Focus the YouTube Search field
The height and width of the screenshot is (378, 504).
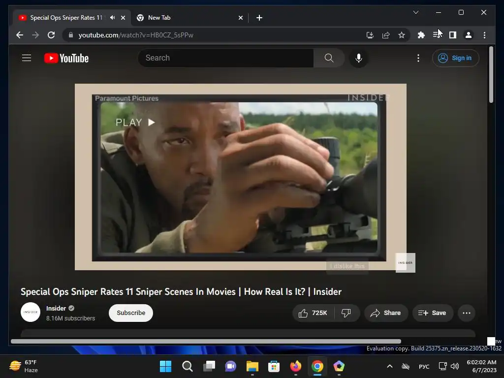click(225, 58)
